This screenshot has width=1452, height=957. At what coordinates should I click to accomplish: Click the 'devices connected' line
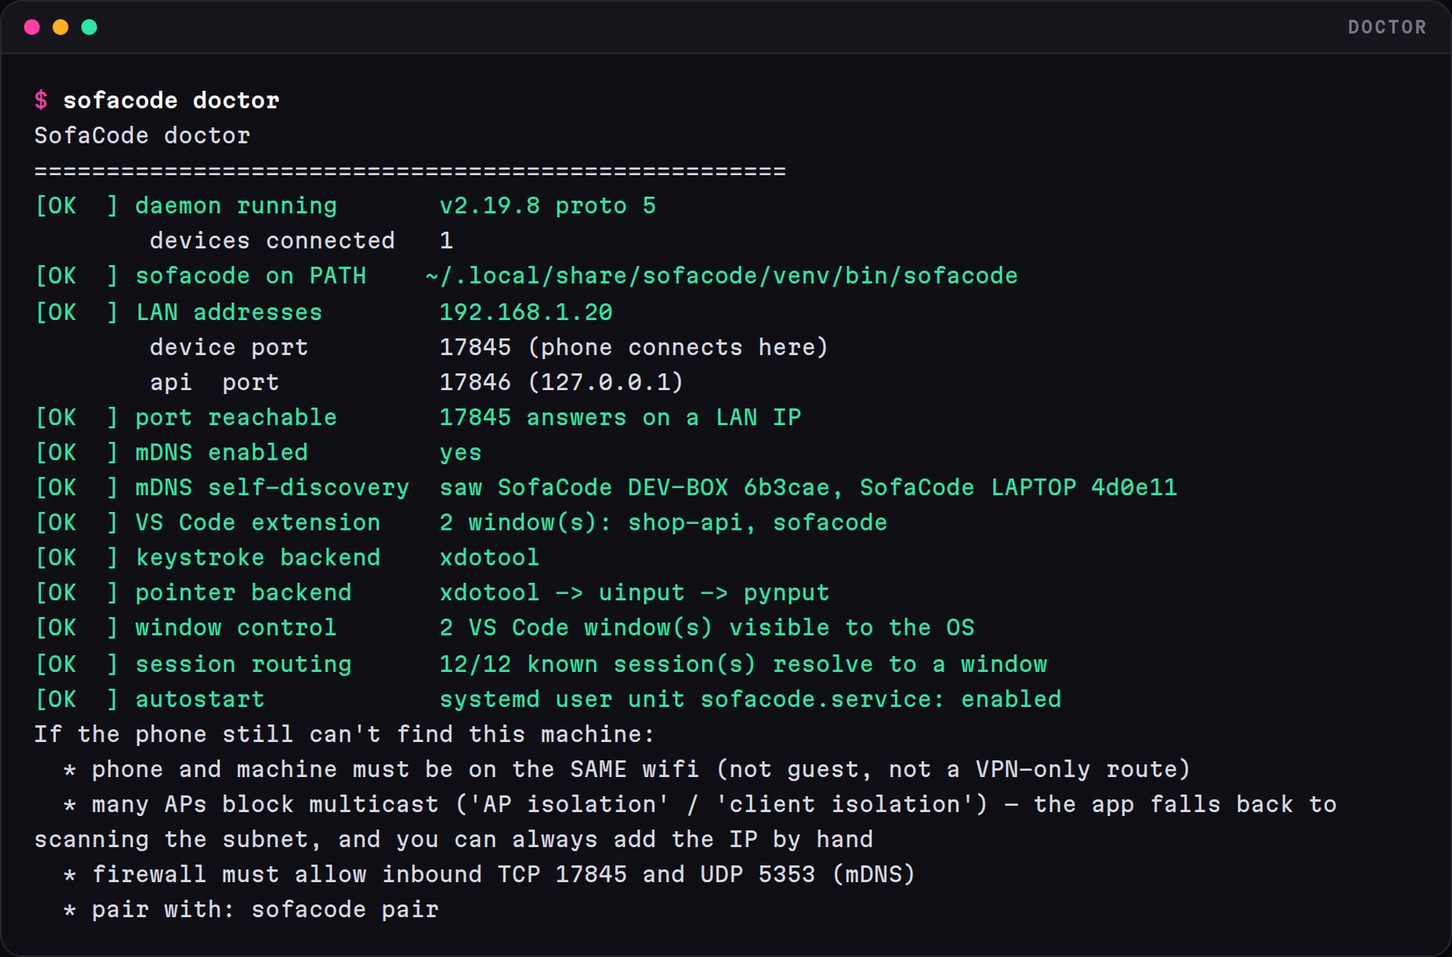point(301,240)
